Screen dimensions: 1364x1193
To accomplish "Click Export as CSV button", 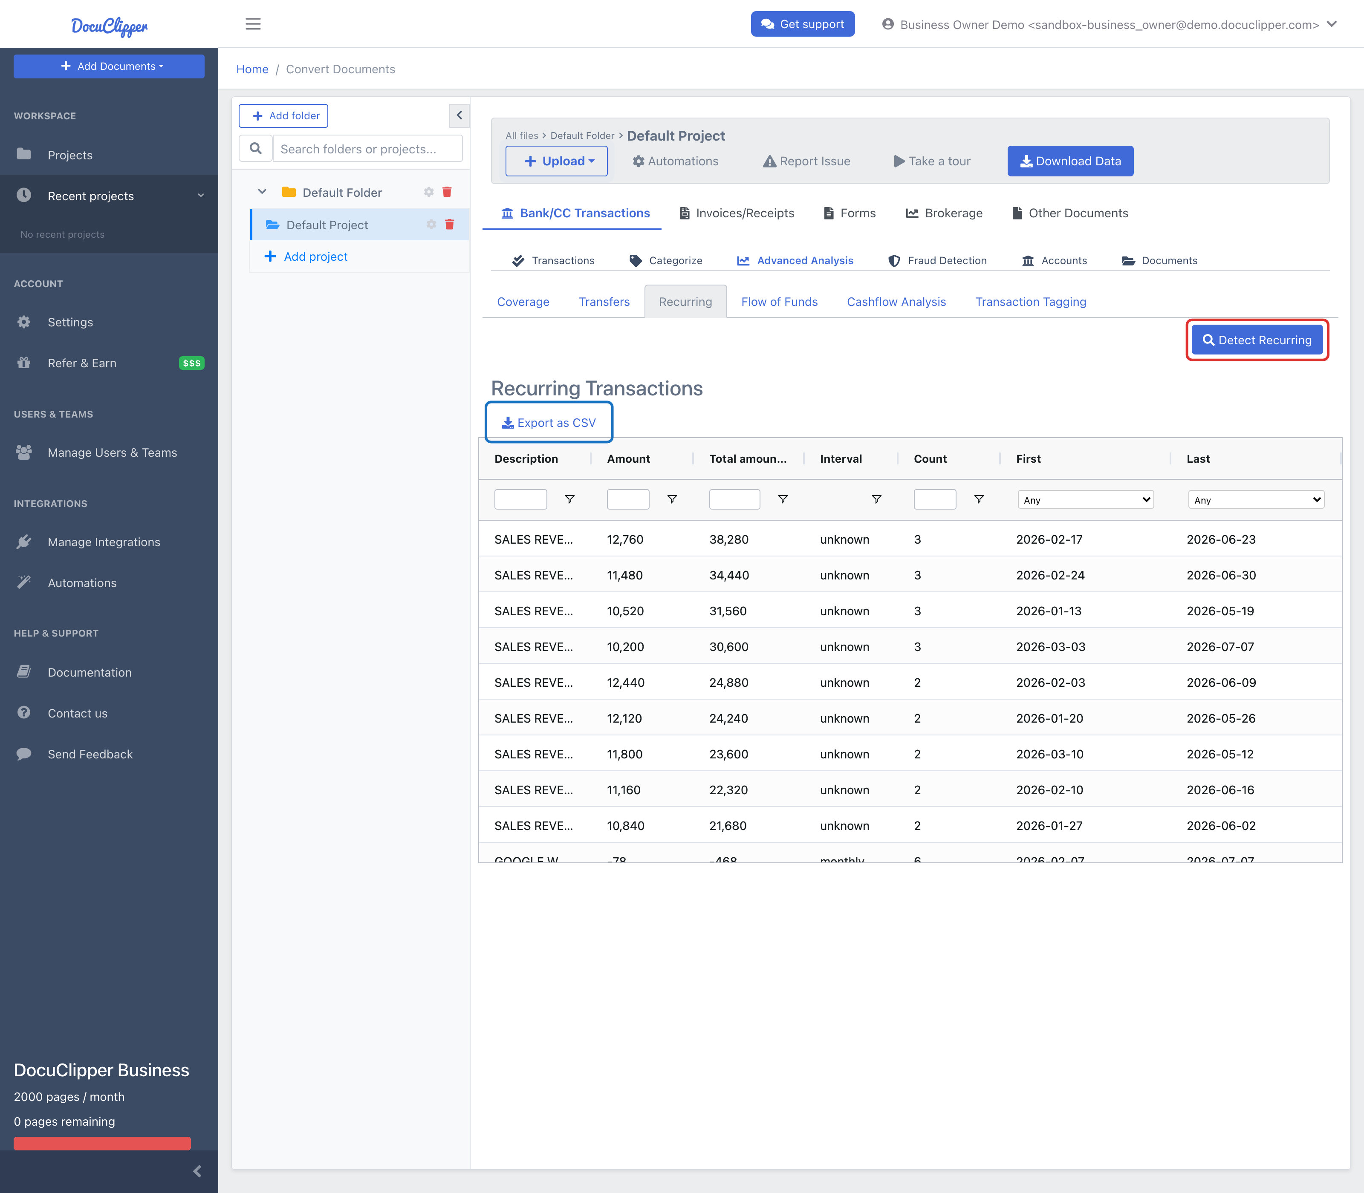I will 549,423.
